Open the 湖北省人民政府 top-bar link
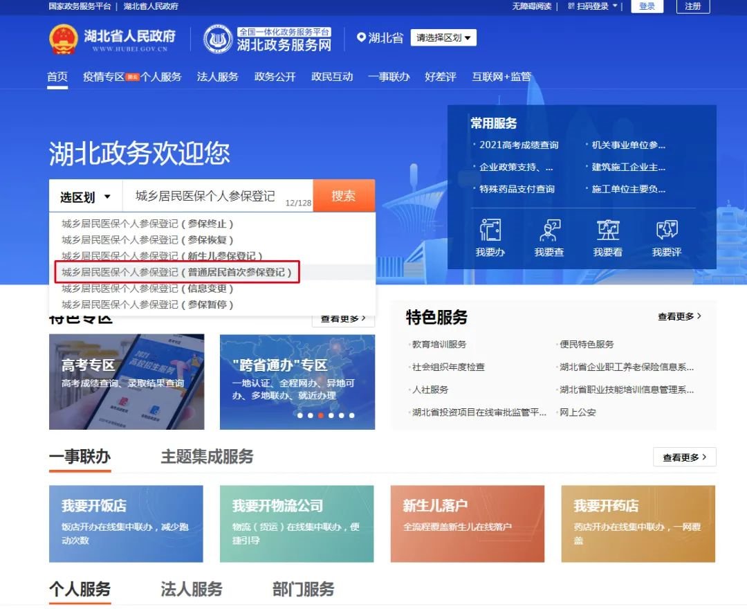 (151, 6)
